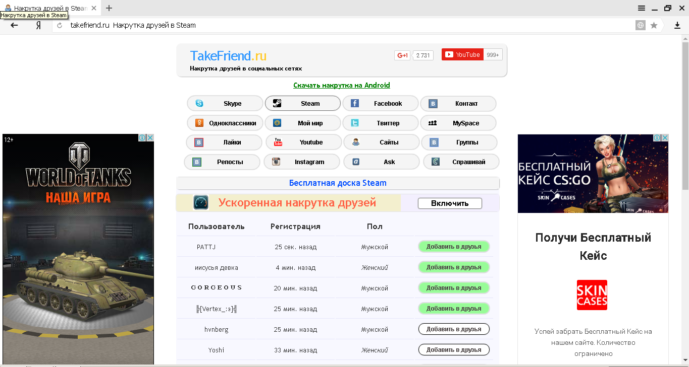Open the MySpace section
Screen dimensions: 689x367
pos(458,123)
